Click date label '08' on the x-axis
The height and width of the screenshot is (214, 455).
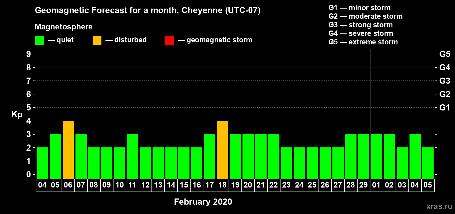[x=94, y=185]
